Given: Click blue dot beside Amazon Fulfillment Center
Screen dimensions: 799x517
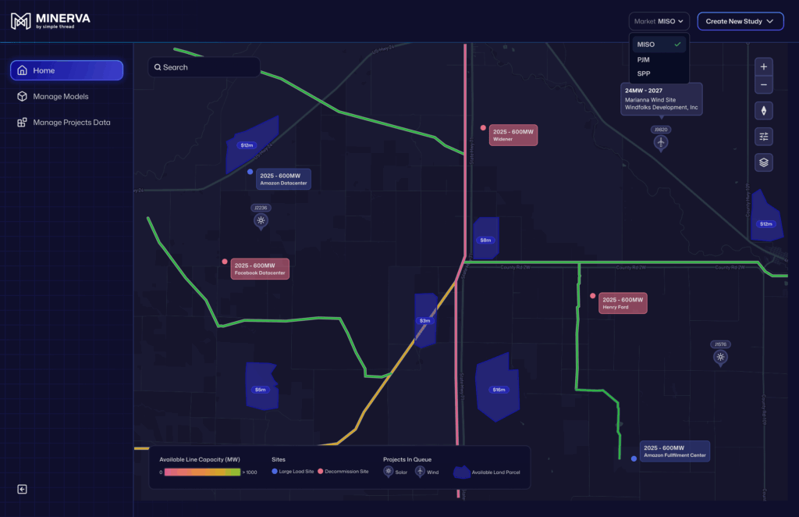Looking at the screenshot, I should (x=634, y=459).
